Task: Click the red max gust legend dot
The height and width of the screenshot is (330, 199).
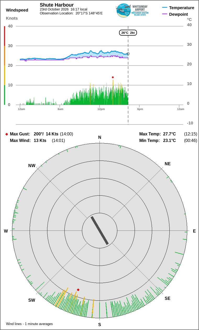Action: 7,134
